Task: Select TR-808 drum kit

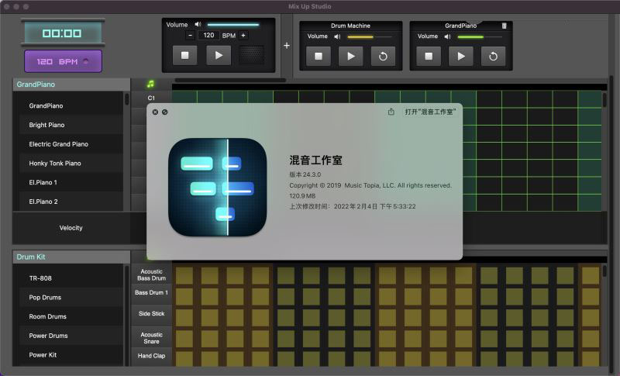Action: click(x=71, y=278)
